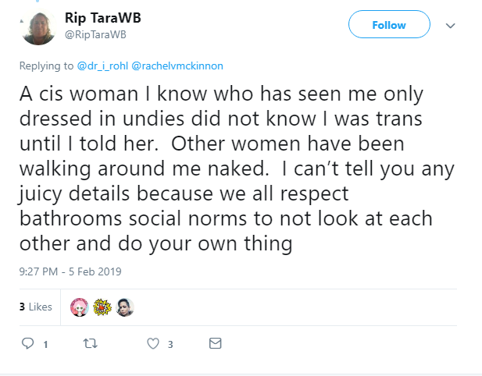View the 3 Likes list
The width and height of the screenshot is (482, 376).
coord(36,307)
